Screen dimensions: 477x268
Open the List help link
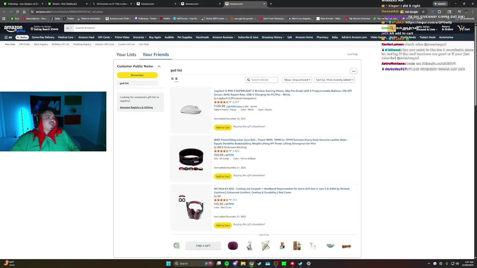(353, 54)
